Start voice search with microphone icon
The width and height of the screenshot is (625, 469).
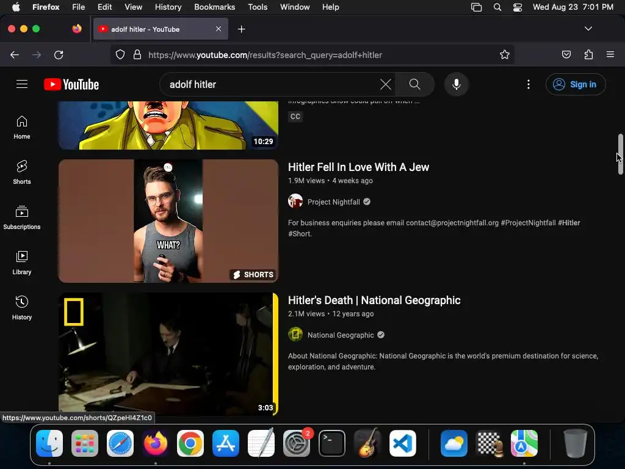point(457,84)
